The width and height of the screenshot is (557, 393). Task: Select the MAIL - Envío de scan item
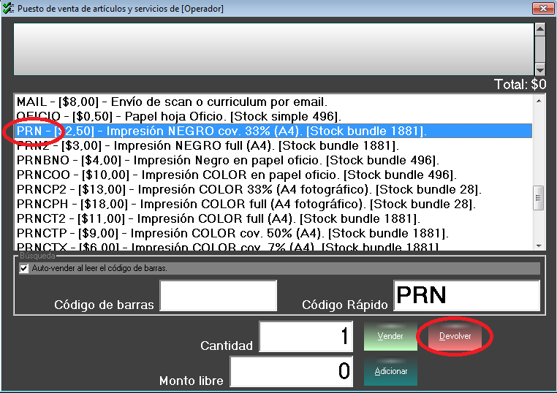(273, 102)
